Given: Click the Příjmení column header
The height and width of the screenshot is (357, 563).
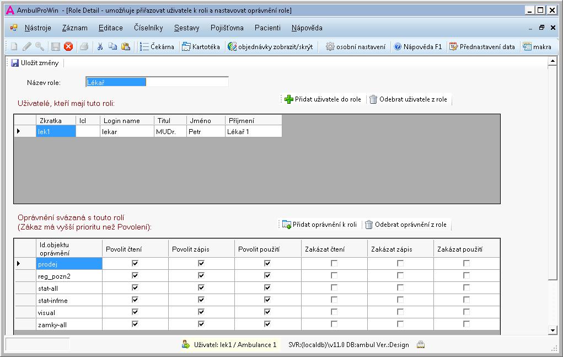Looking at the screenshot, I should click(254, 120).
